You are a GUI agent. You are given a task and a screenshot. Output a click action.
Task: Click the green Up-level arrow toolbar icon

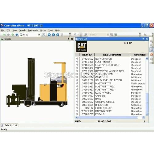click(x=13, y=35)
